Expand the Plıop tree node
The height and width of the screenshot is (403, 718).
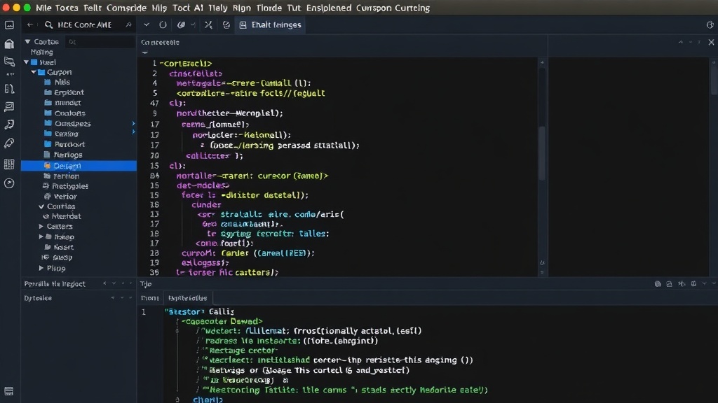(x=41, y=268)
